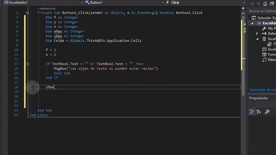The width and height of the screenshot is (276, 155).
Task: Click the VB project icon next to ExcelAddIn
Action: tap(259, 23)
